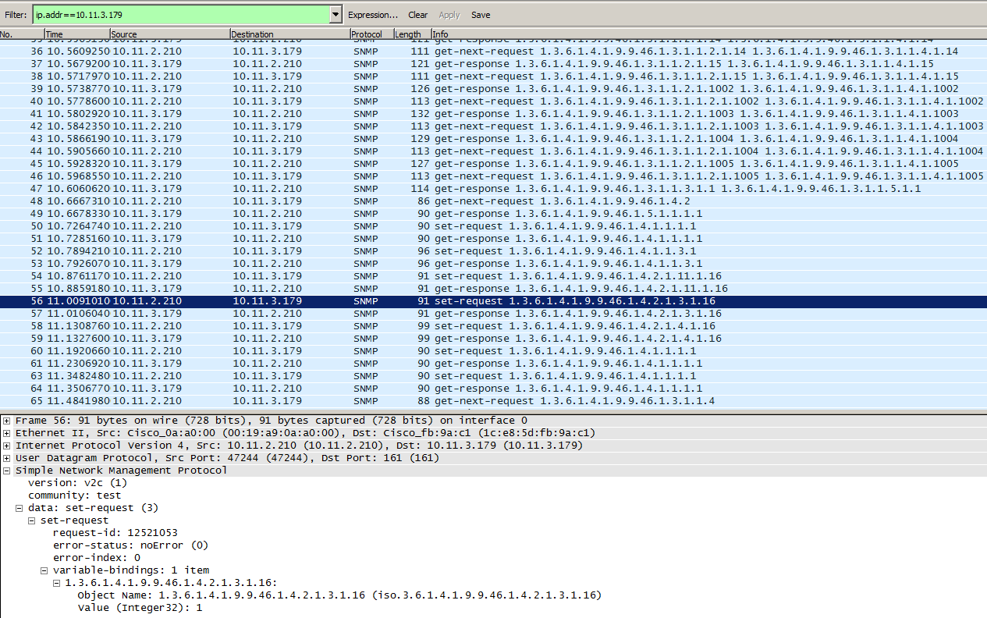987x618 pixels.
Task: Expand the User Datagram Protocol node
Action: (x=7, y=458)
